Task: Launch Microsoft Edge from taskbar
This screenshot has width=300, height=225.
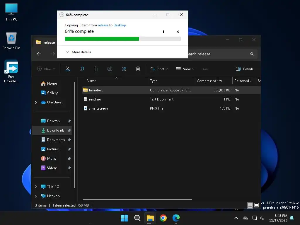Action: click(x=176, y=218)
